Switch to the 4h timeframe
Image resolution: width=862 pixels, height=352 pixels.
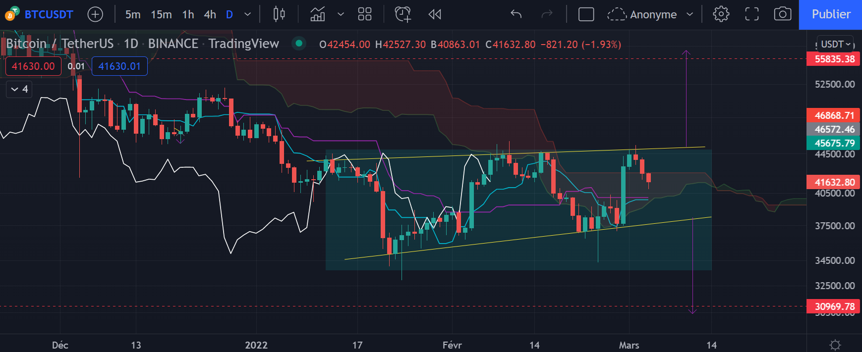coord(210,14)
